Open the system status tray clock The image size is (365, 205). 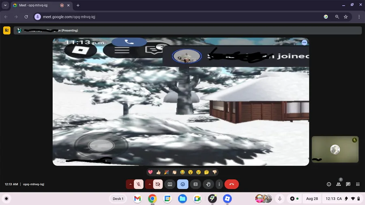pyautogui.click(x=343, y=199)
